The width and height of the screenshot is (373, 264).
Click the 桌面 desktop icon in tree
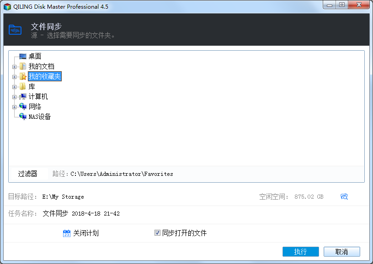click(23, 56)
